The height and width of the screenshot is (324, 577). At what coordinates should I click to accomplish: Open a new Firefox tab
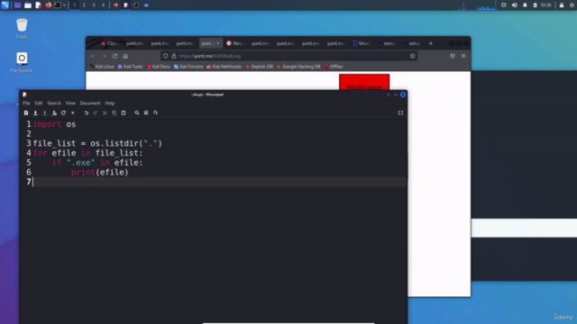click(431, 43)
